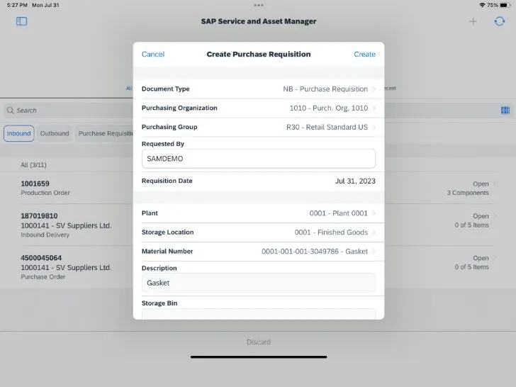Image resolution: width=516 pixels, height=387 pixels.
Task: Open the Purchasing Group picker
Action: [259, 127]
